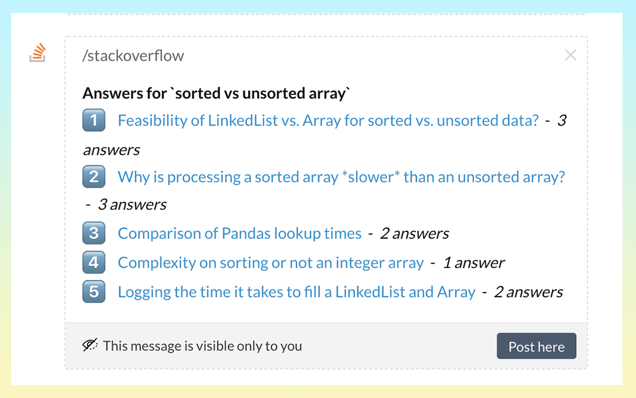The height and width of the screenshot is (398, 636).
Task: Click the Stack Overflow logo icon
Action: click(38, 53)
